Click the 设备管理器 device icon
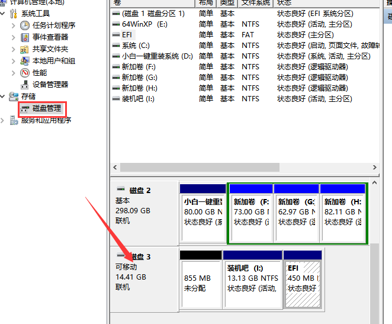This screenshot has width=392, height=324. click(x=25, y=84)
